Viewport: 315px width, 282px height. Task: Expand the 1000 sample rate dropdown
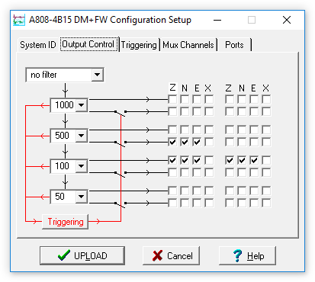81,105
